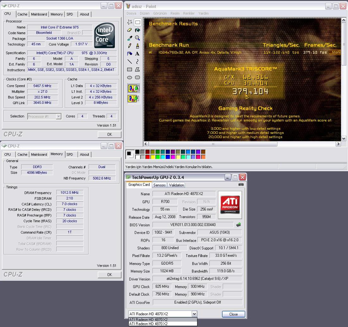Activate the Magnifier tool in Paint
This screenshot has width=348, height=327.
click(x=138, y=38)
